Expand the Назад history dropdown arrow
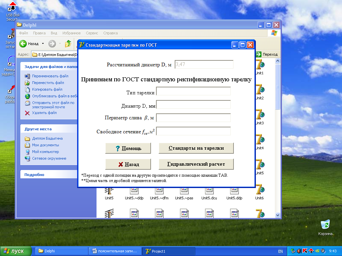 pos(43,44)
